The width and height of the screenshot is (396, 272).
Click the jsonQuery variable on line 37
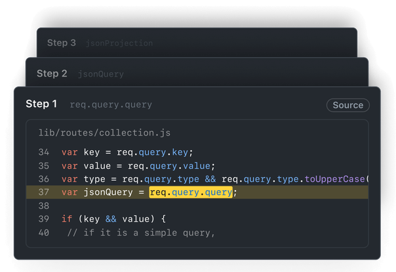[108, 192]
